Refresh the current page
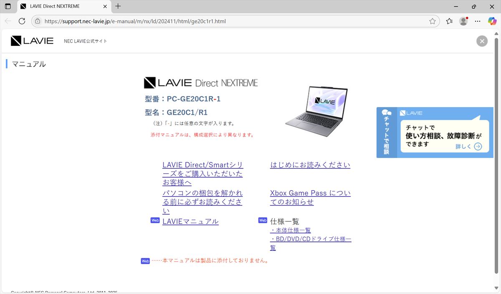The image size is (501, 294). click(x=22, y=21)
